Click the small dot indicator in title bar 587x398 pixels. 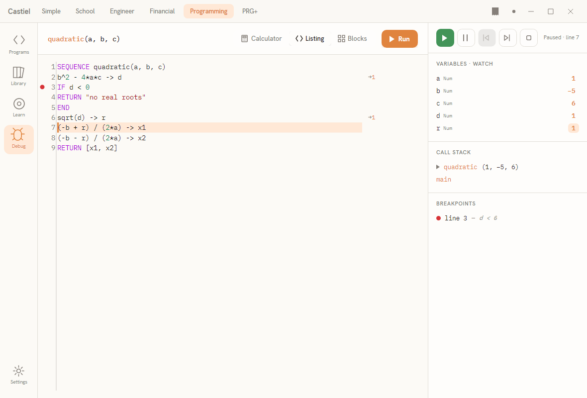tap(513, 11)
